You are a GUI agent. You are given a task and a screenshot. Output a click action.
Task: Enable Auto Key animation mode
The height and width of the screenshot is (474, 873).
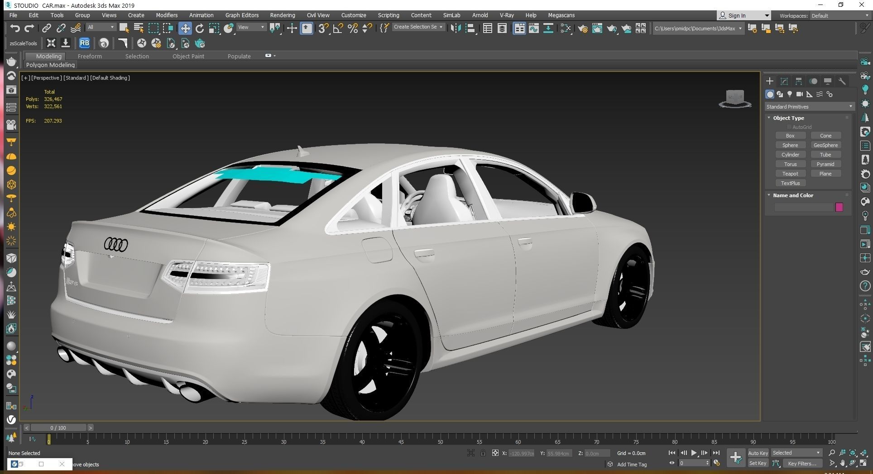(758, 453)
